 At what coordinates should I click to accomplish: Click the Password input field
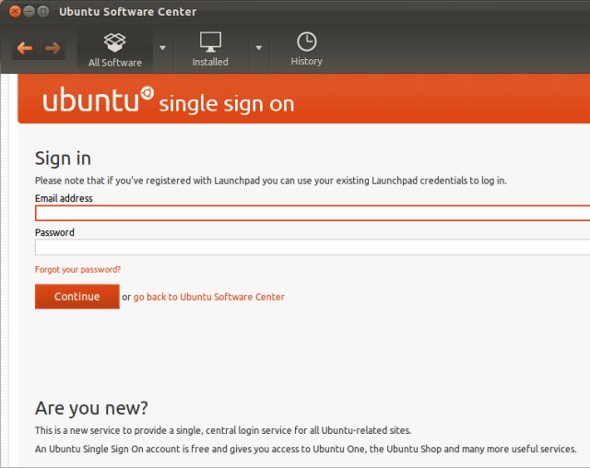(x=313, y=247)
